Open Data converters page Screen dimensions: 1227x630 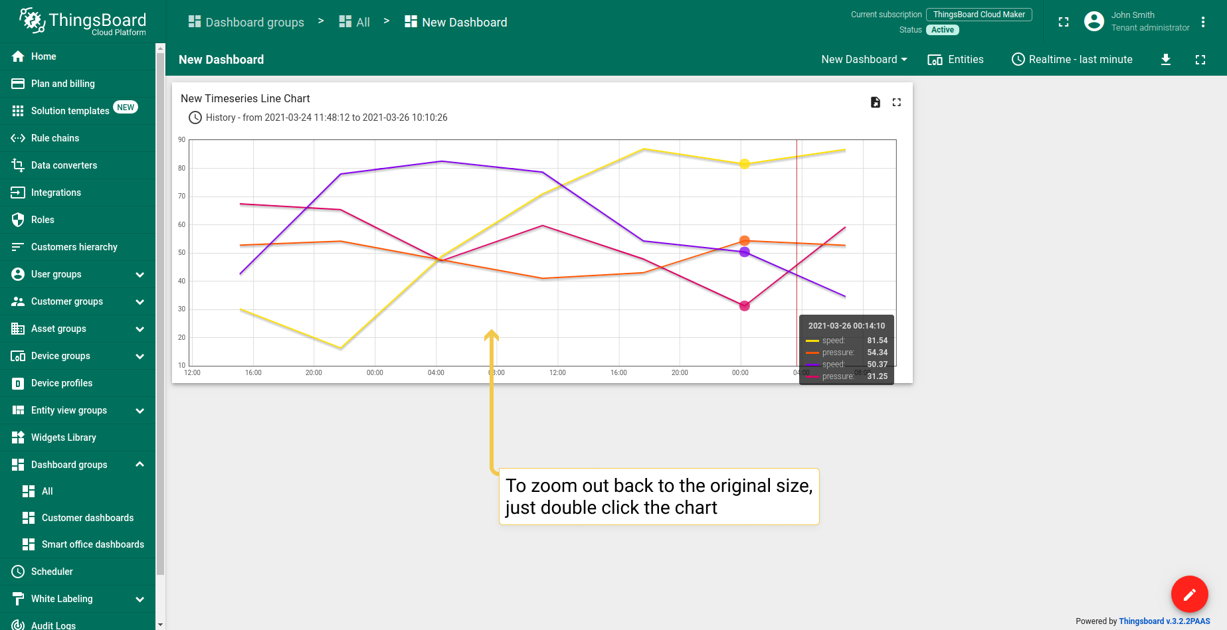click(x=78, y=165)
